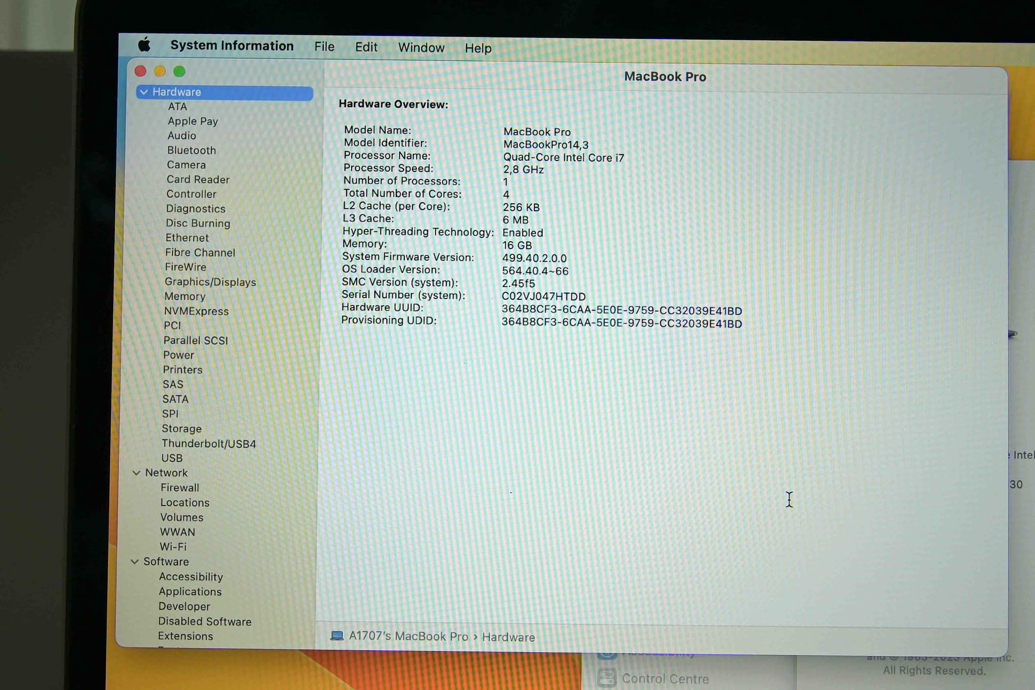Click OS loader version 564.40.4~66
Image resolution: width=1035 pixels, height=690 pixels.
535,271
